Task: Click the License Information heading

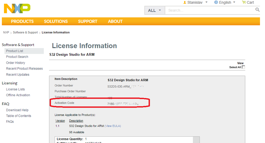Action: 84,46
